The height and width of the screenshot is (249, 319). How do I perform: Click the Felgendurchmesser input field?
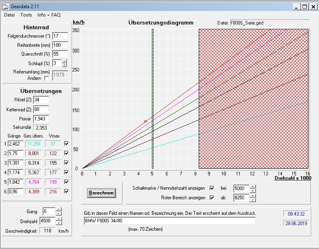tap(60, 36)
